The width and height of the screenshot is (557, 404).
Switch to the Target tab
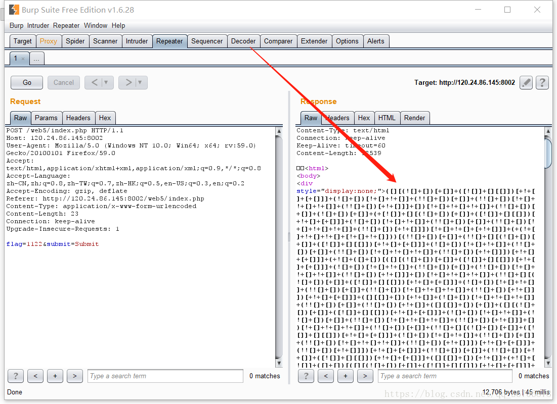tap(23, 41)
